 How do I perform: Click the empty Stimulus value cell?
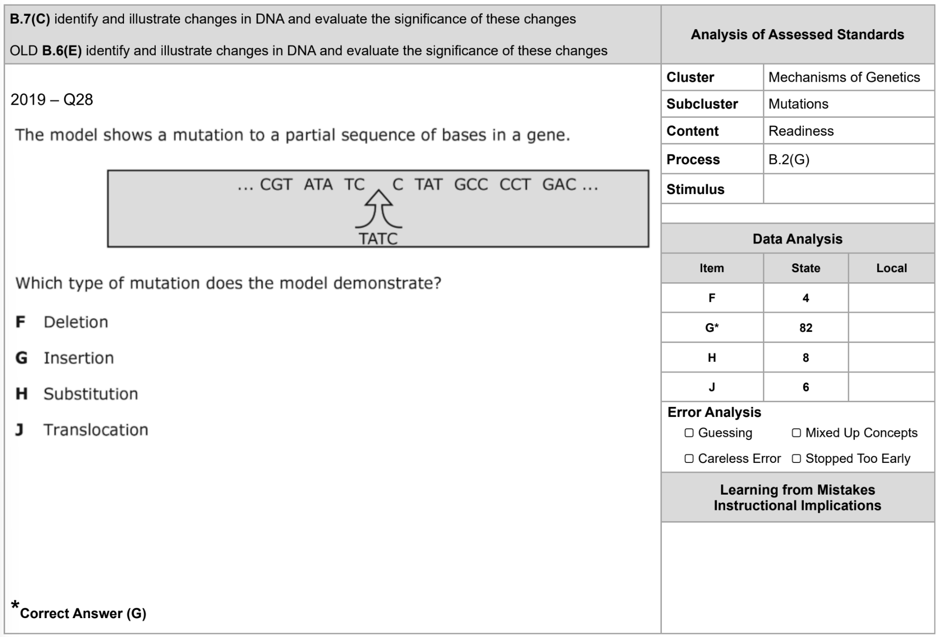849,189
